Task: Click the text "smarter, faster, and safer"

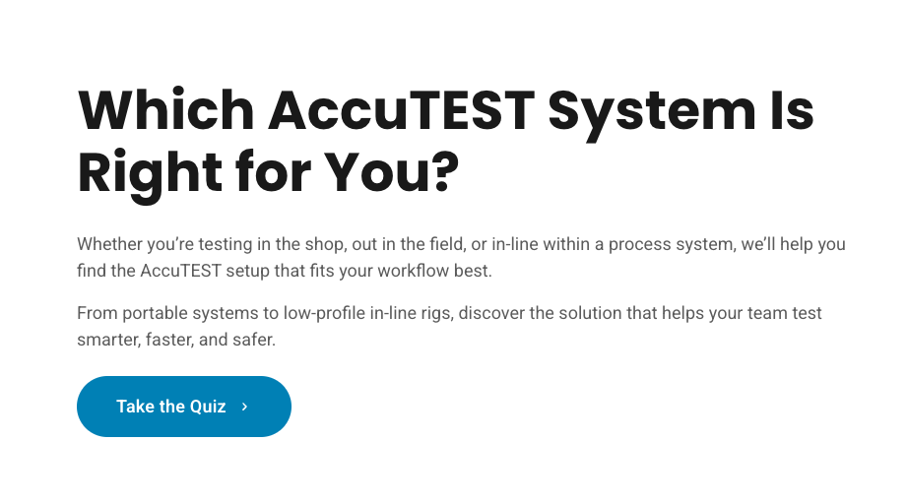Action: 177,339
